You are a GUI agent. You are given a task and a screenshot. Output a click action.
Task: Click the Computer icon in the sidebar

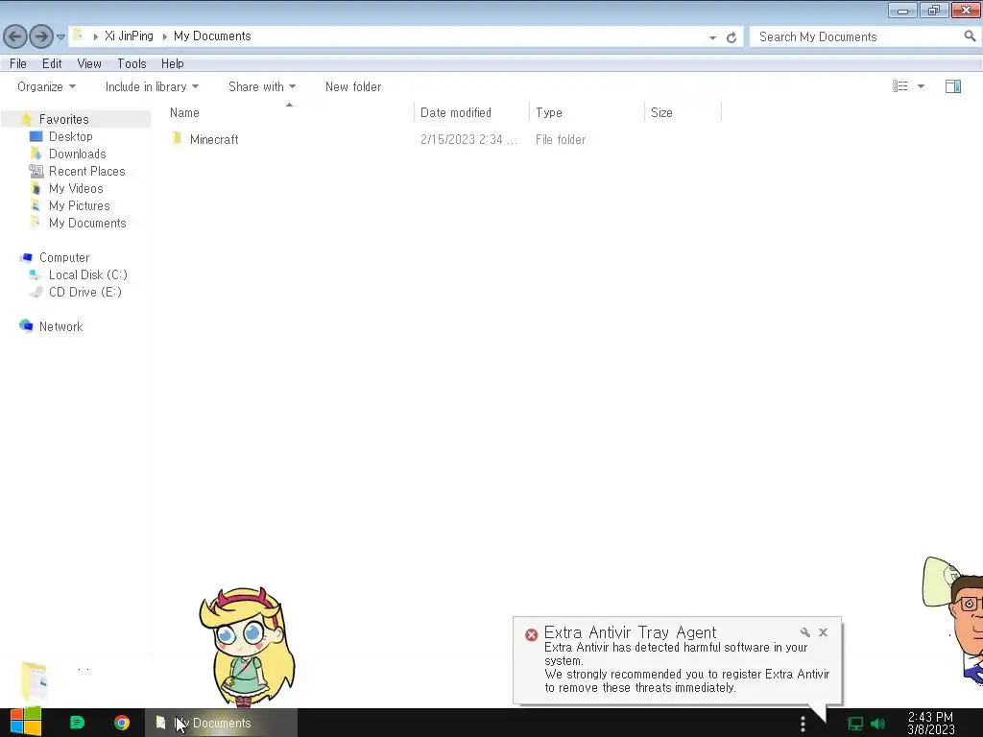(26, 257)
